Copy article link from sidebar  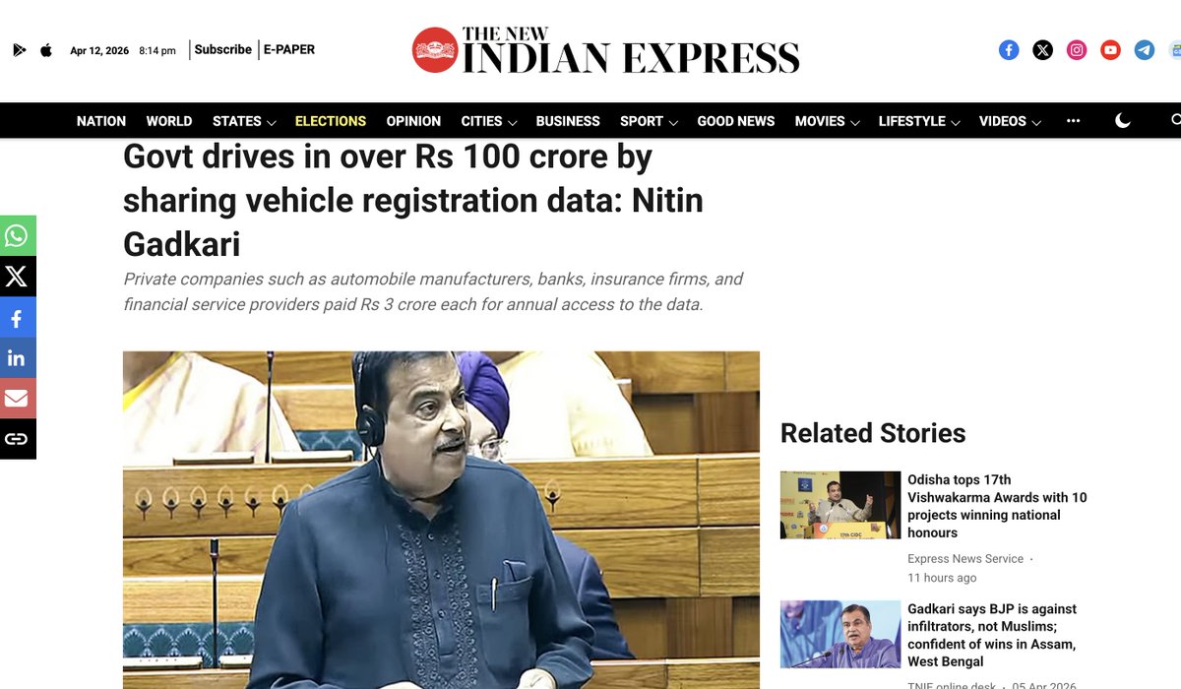point(17,439)
